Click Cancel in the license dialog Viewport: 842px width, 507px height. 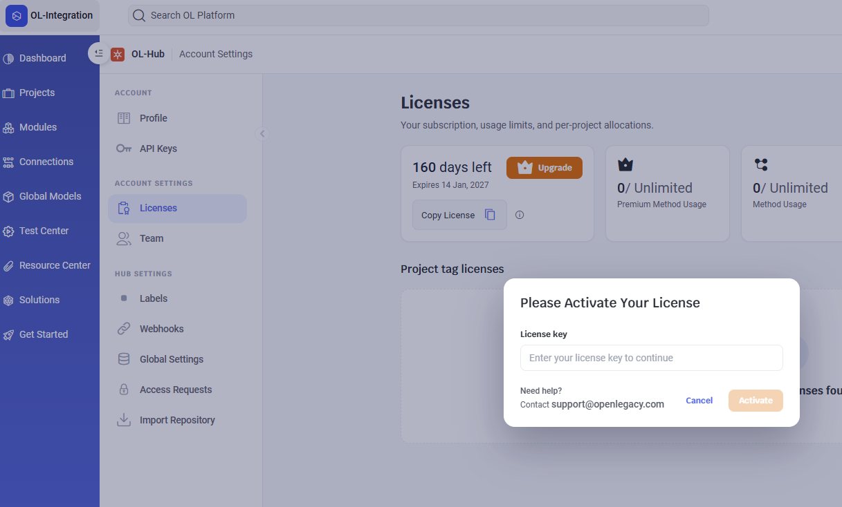[699, 401]
